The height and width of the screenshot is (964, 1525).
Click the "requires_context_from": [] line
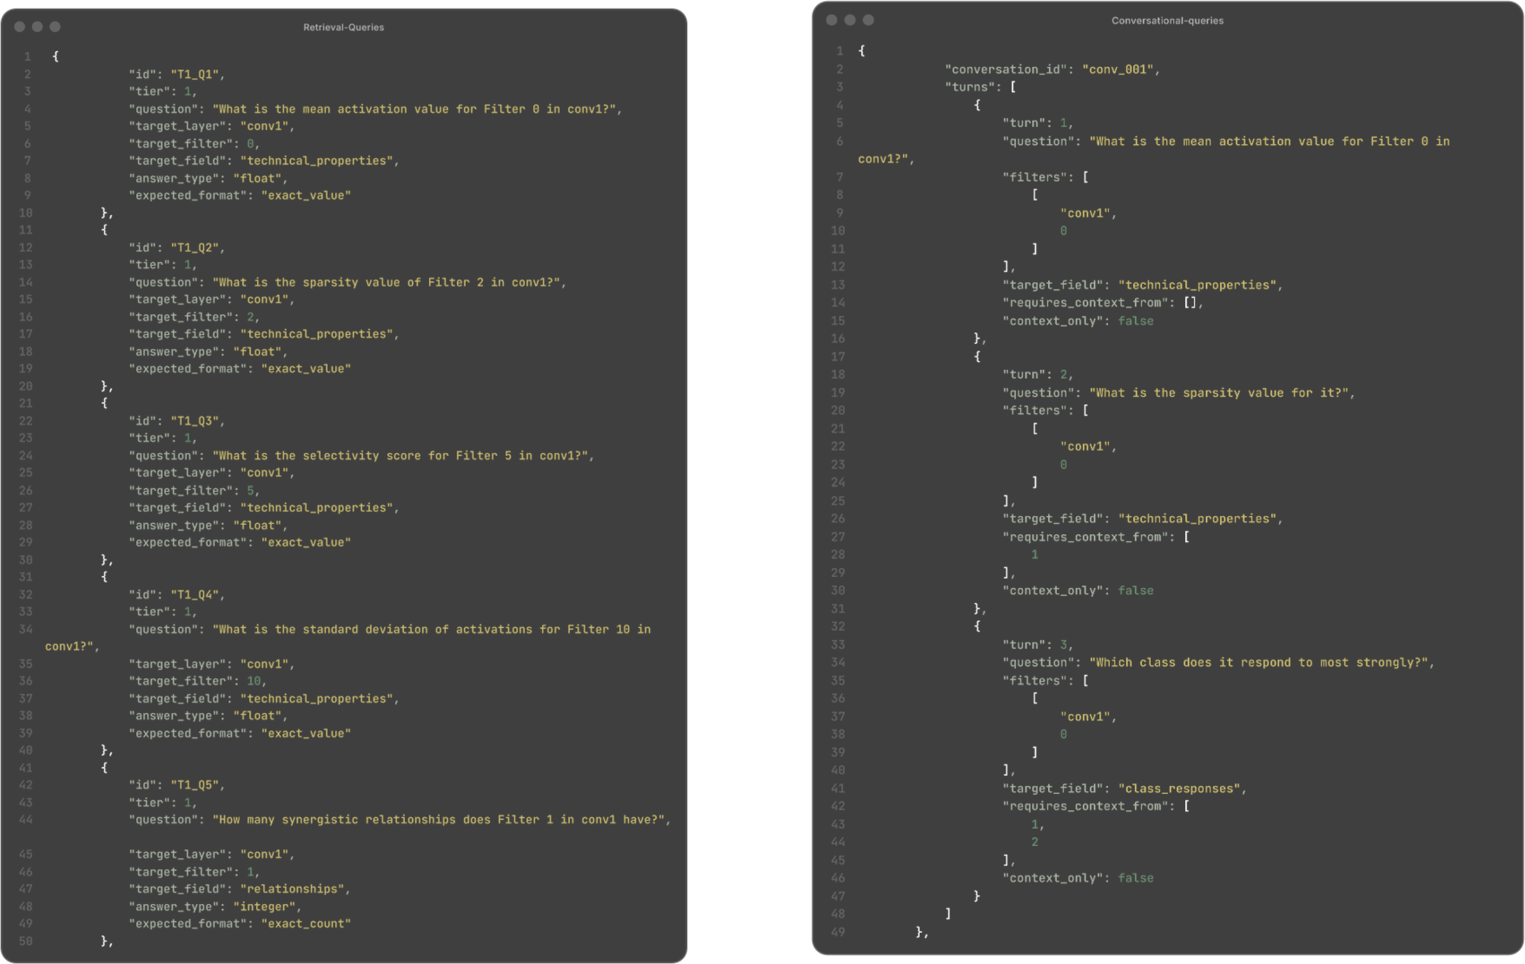[1102, 303]
